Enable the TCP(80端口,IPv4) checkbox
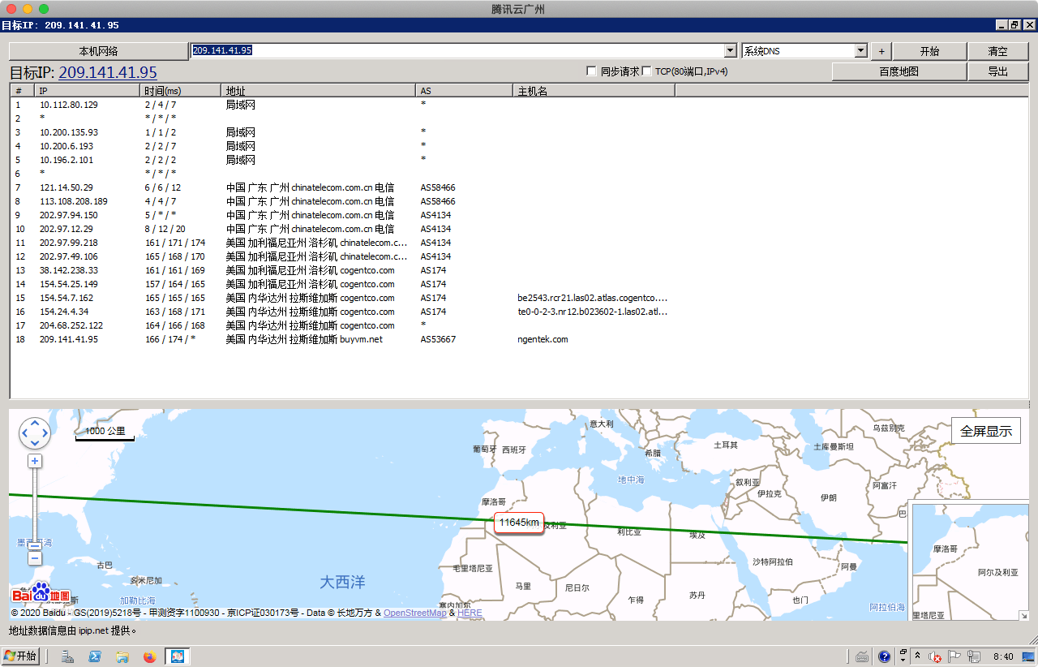The height and width of the screenshot is (667, 1038). (x=646, y=71)
